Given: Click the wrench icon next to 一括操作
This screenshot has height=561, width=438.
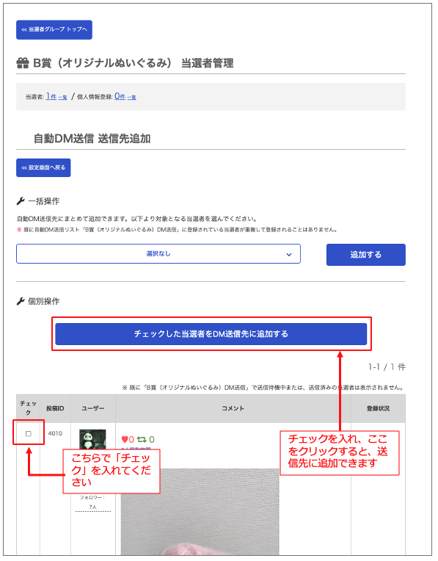Looking at the screenshot, I should coord(21,201).
